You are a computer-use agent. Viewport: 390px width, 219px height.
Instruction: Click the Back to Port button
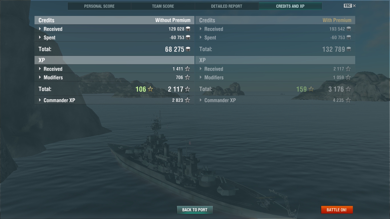(x=195, y=210)
